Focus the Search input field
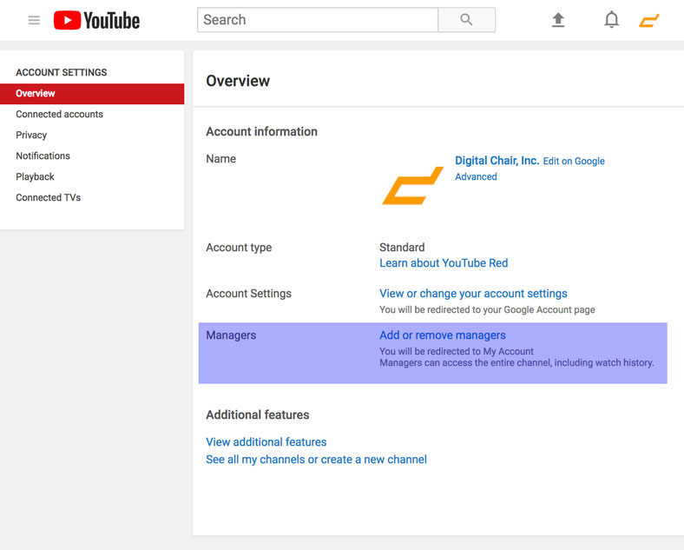Screen dimensions: 684x550 (318, 20)
